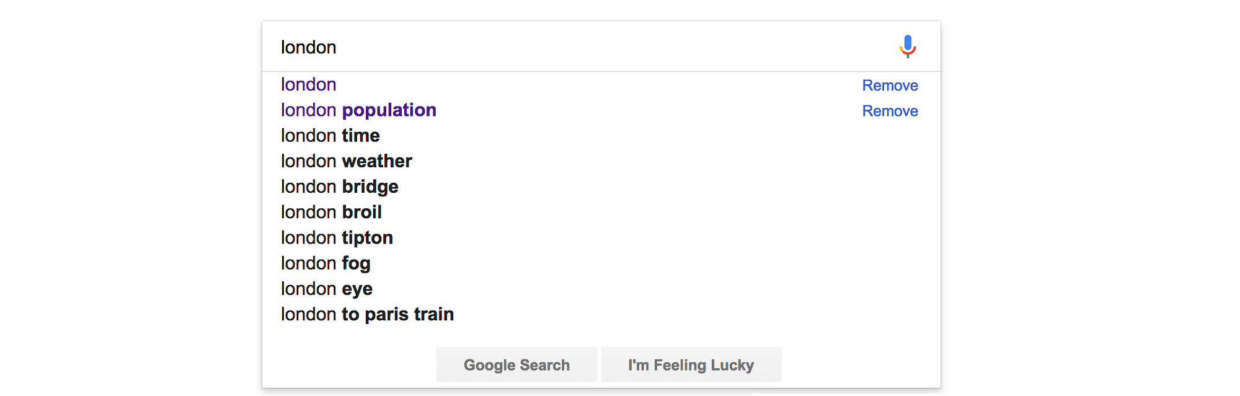This screenshot has width=1240, height=396.
Task: Remove the 'london' history suggestion
Action: tap(890, 86)
